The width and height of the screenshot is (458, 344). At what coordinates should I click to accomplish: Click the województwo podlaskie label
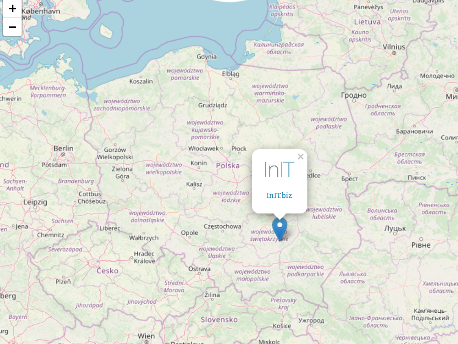click(x=329, y=123)
